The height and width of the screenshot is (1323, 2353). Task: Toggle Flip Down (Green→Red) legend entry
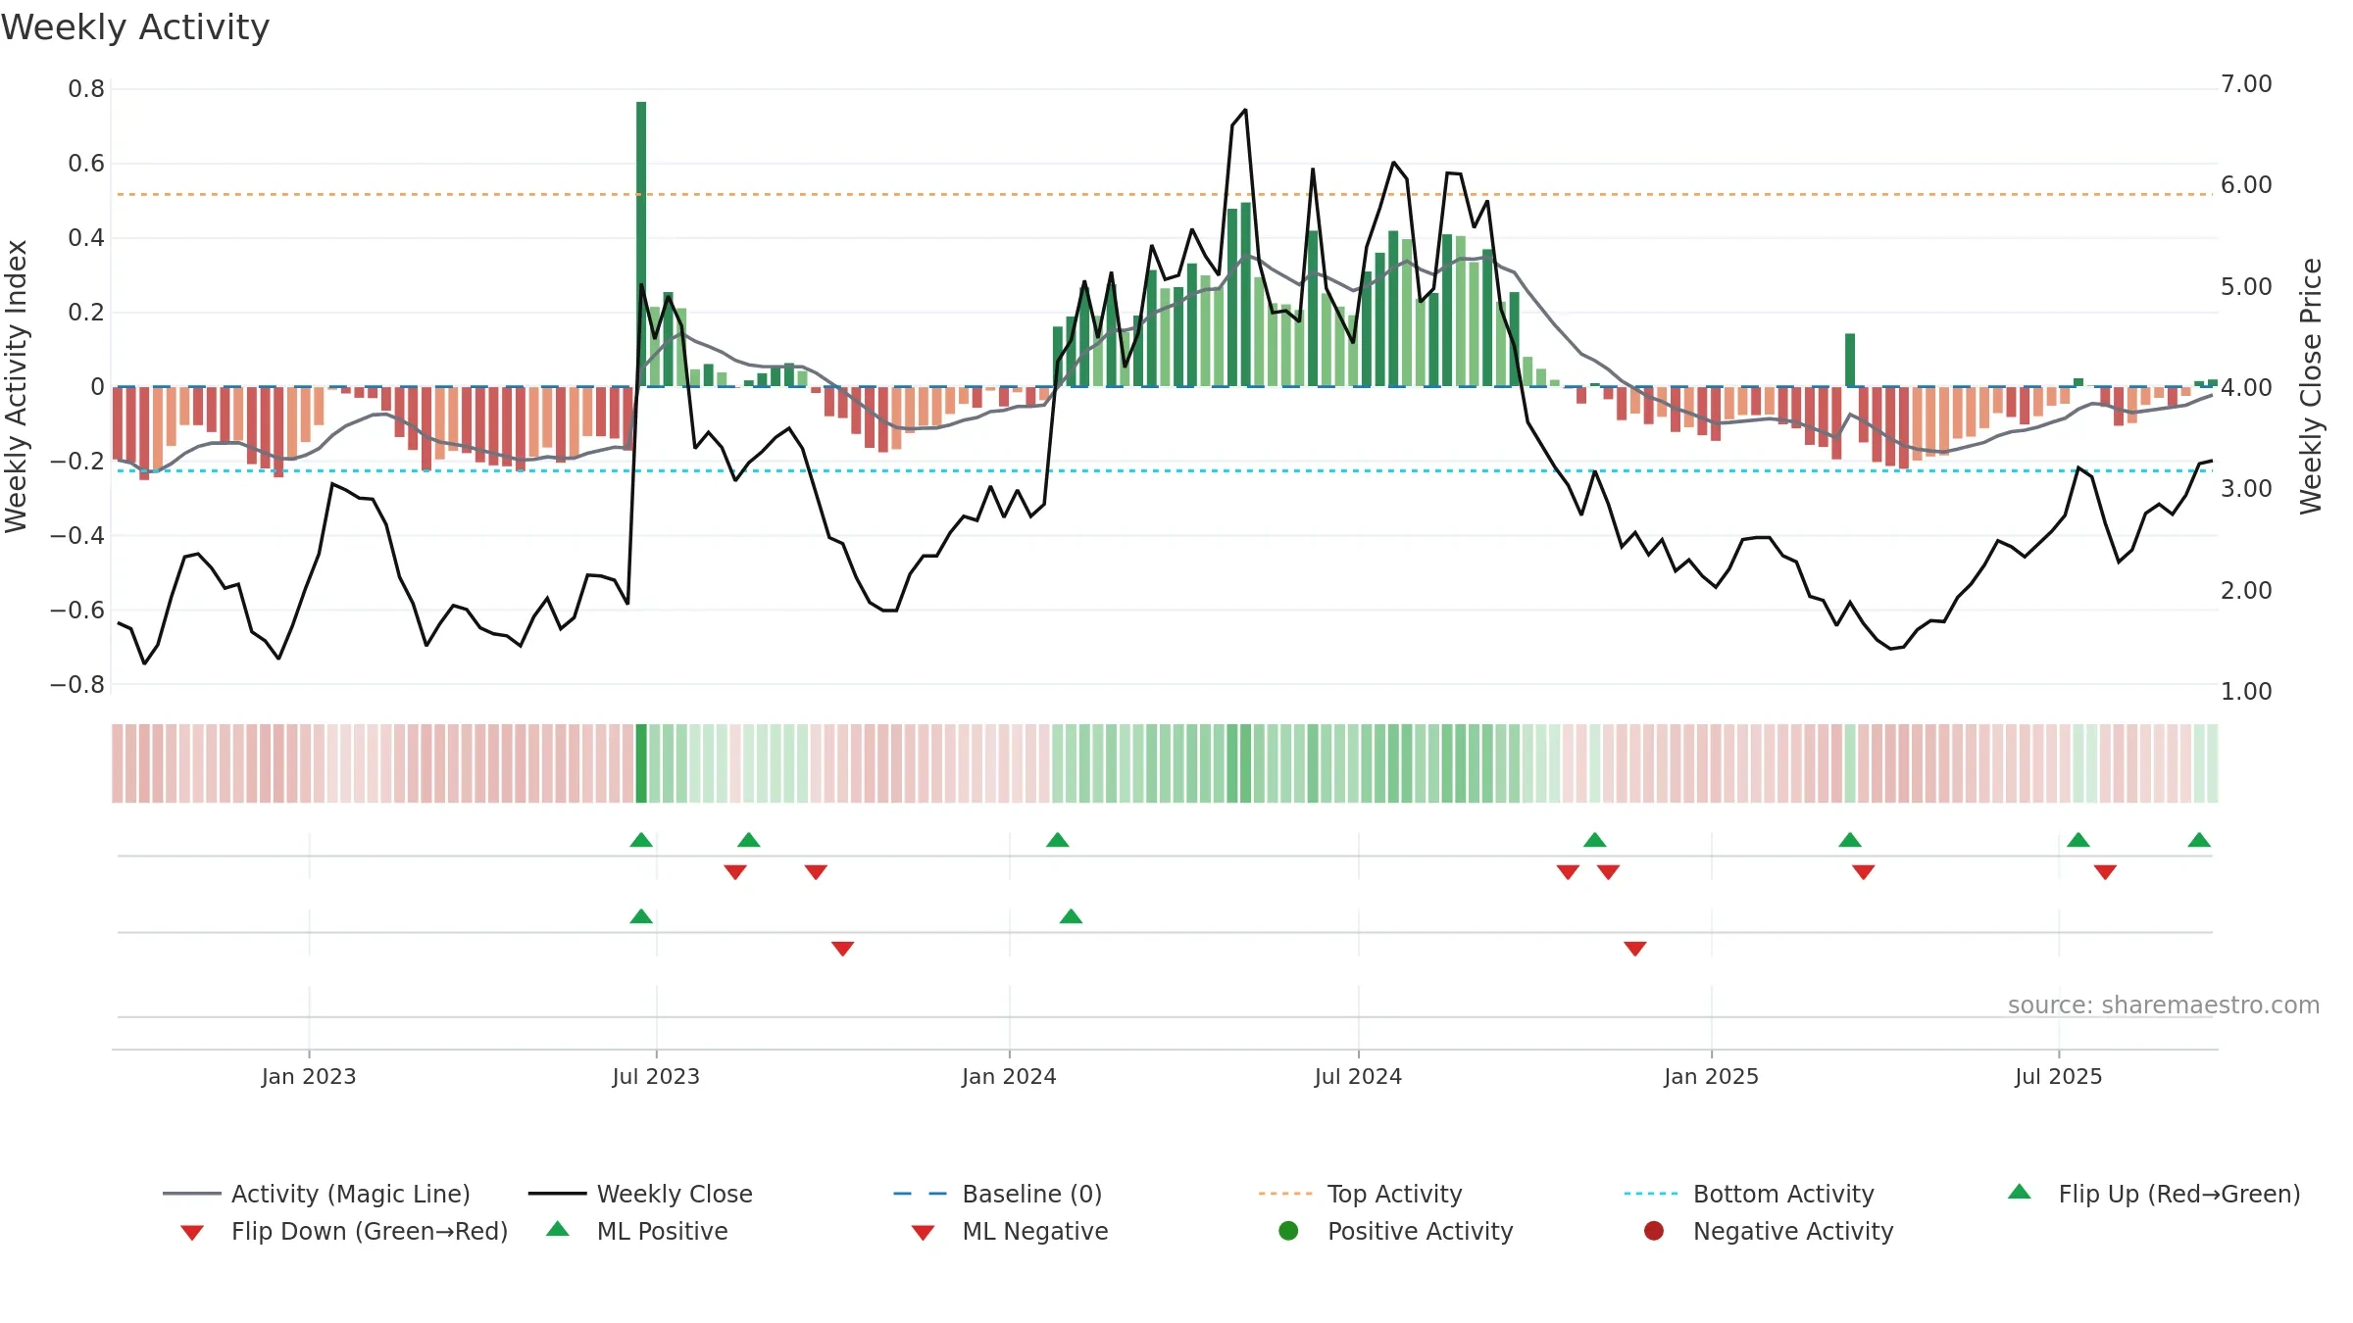click(344, 1231)
